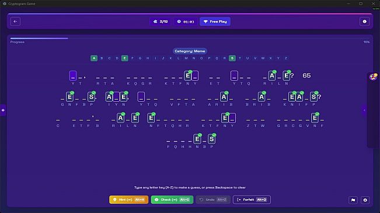Click letter M in the alphabet row
Screen dimensions: 380x213
[186, 58]
